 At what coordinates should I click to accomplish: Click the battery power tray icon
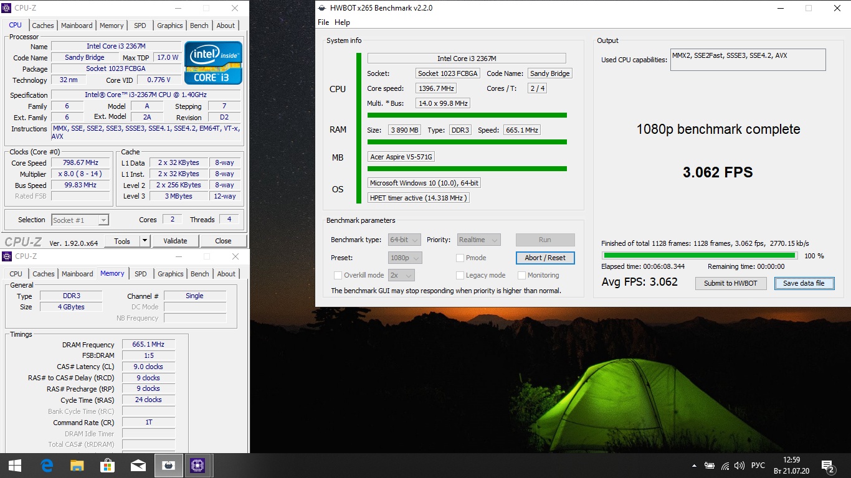[710, 466]
